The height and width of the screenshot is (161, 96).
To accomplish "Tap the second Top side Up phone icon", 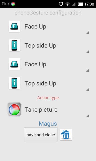I will tap(14, 83).
